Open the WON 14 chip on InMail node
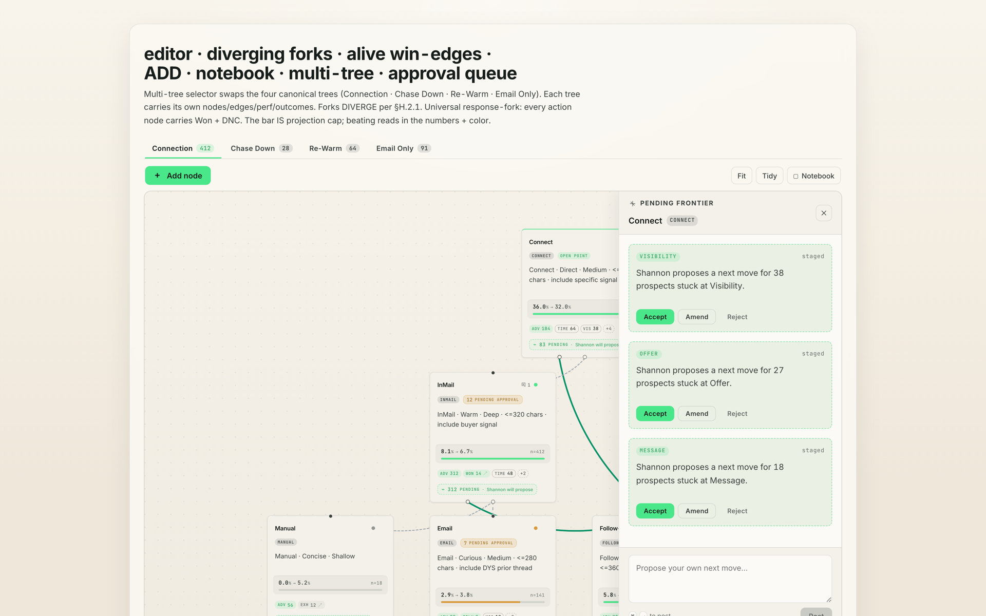This screenshot has height=616, width=986. click(476, 473)
